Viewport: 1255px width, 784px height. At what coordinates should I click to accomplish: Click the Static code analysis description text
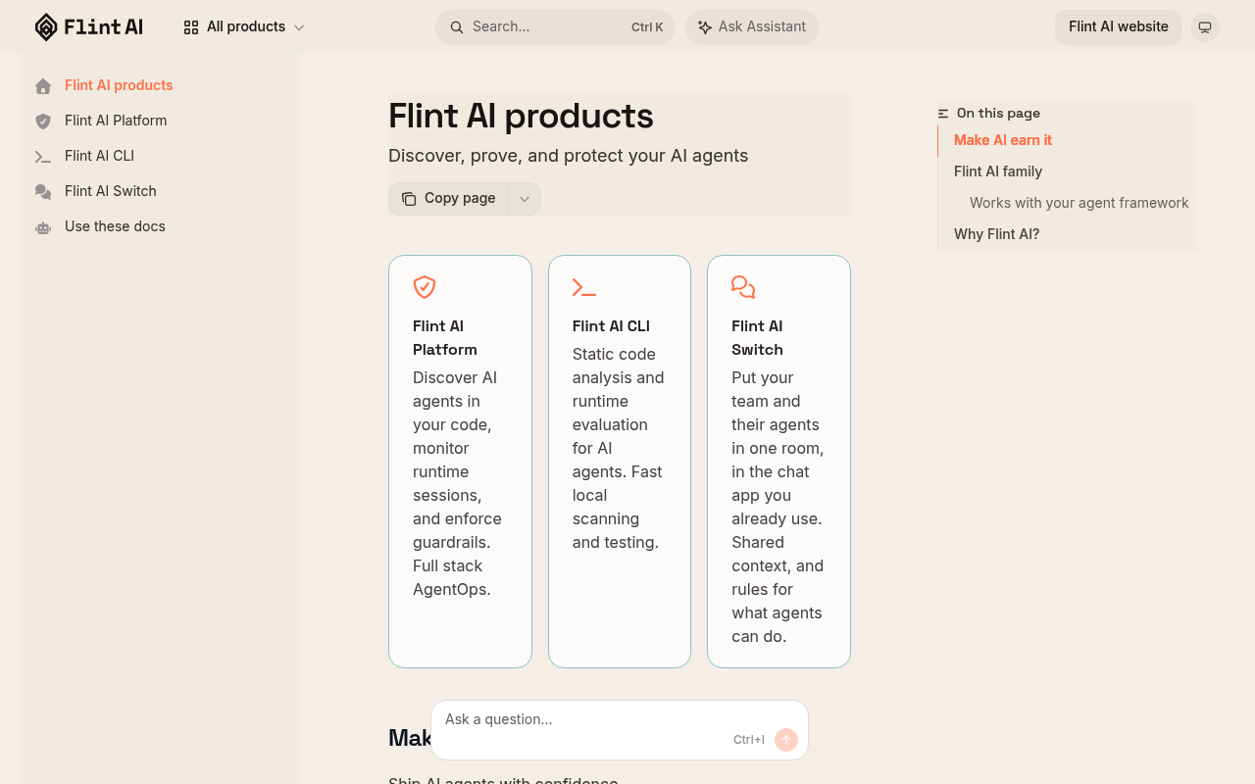(x=619, y=448)
